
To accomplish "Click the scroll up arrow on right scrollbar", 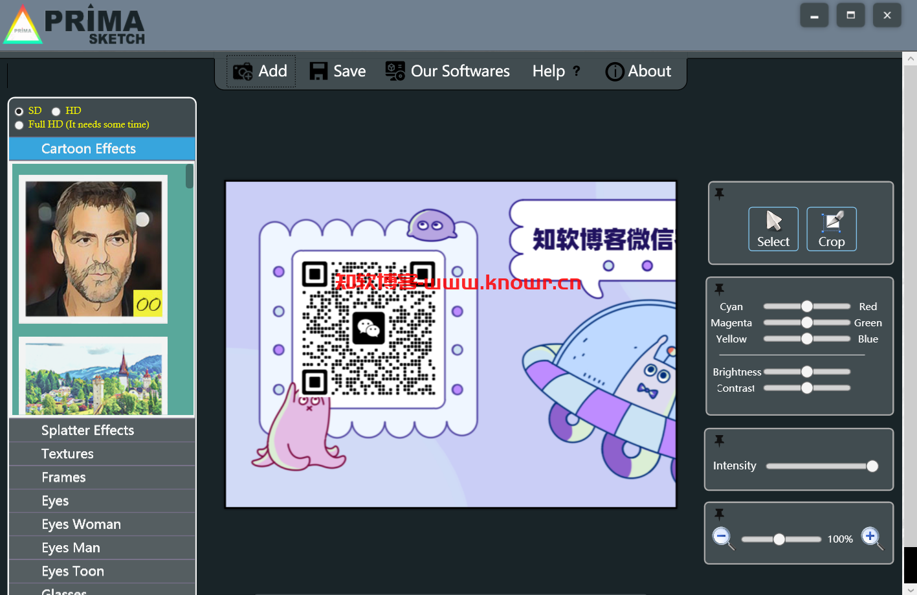I will click(x=911, y=59).
